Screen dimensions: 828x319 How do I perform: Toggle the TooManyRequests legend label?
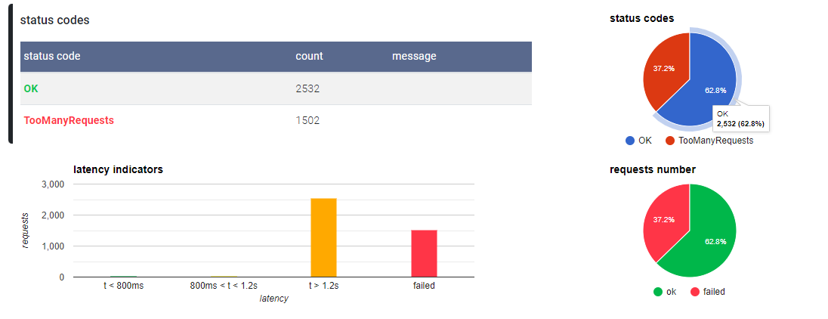pos(715,140)
